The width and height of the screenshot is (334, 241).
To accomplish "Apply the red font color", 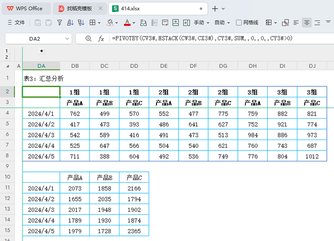I will pos(127,22).
